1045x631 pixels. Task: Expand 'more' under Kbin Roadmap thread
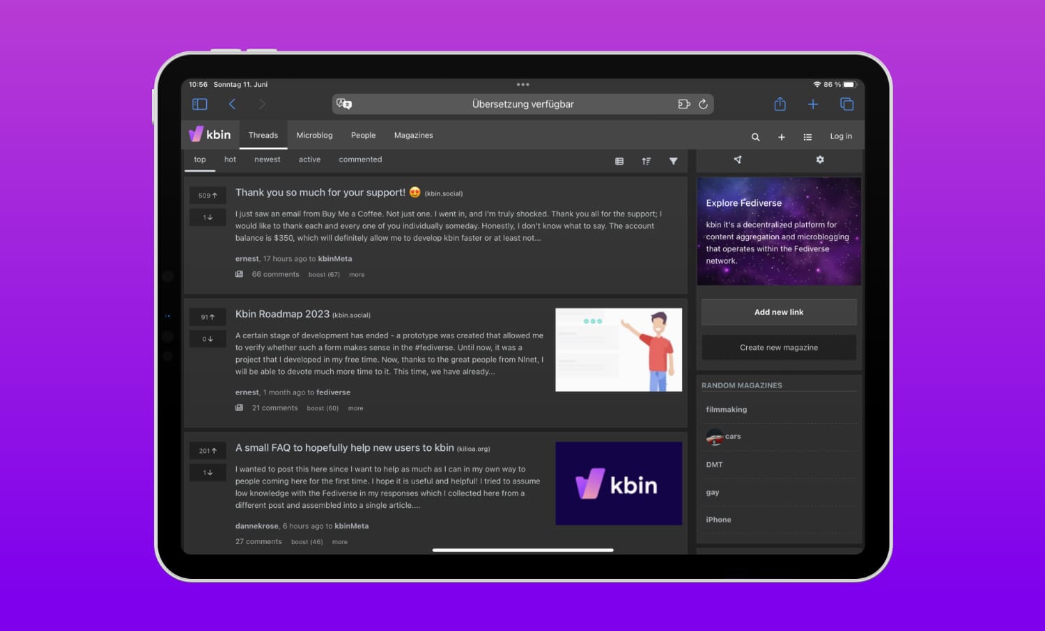pyautogui.click(x=355, y=408)
